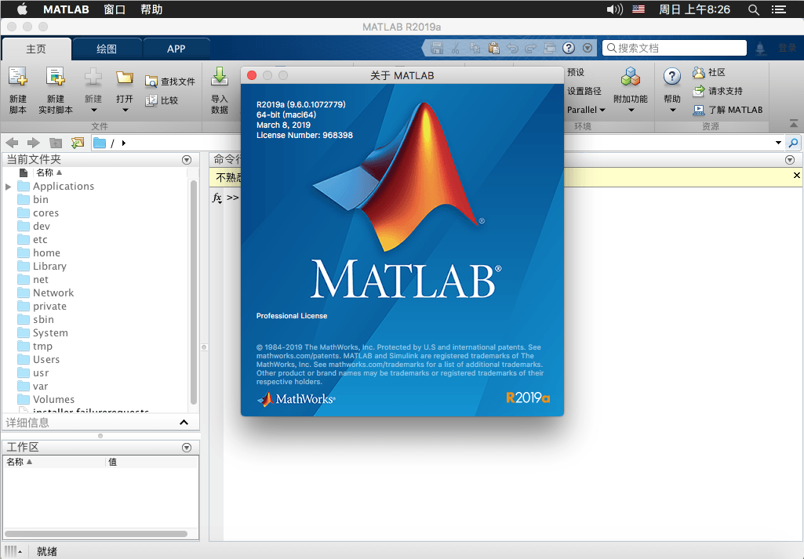This screenshot has height=559, width=804.
Task: Collapse the toolstrip with minimize arrow
Action: 793,124
